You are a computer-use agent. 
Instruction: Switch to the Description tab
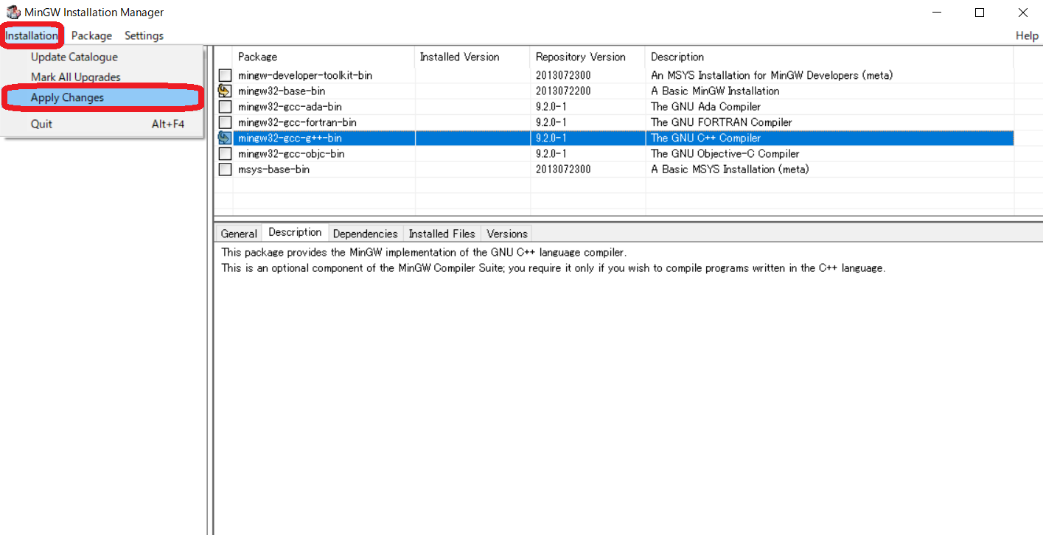pyautogui.click(x=295, y=232)
